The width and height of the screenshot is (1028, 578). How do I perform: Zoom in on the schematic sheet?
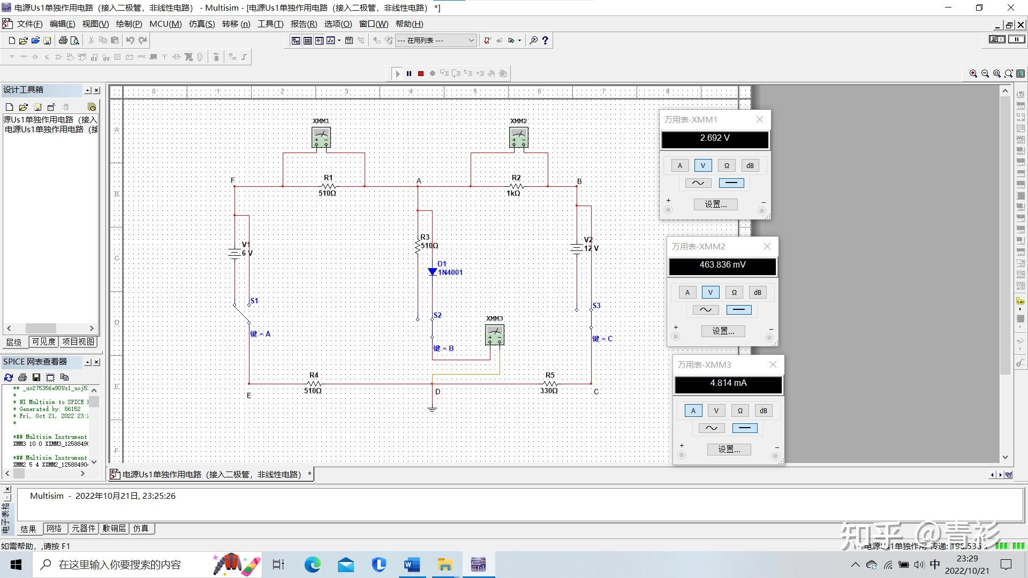[973, 74]
